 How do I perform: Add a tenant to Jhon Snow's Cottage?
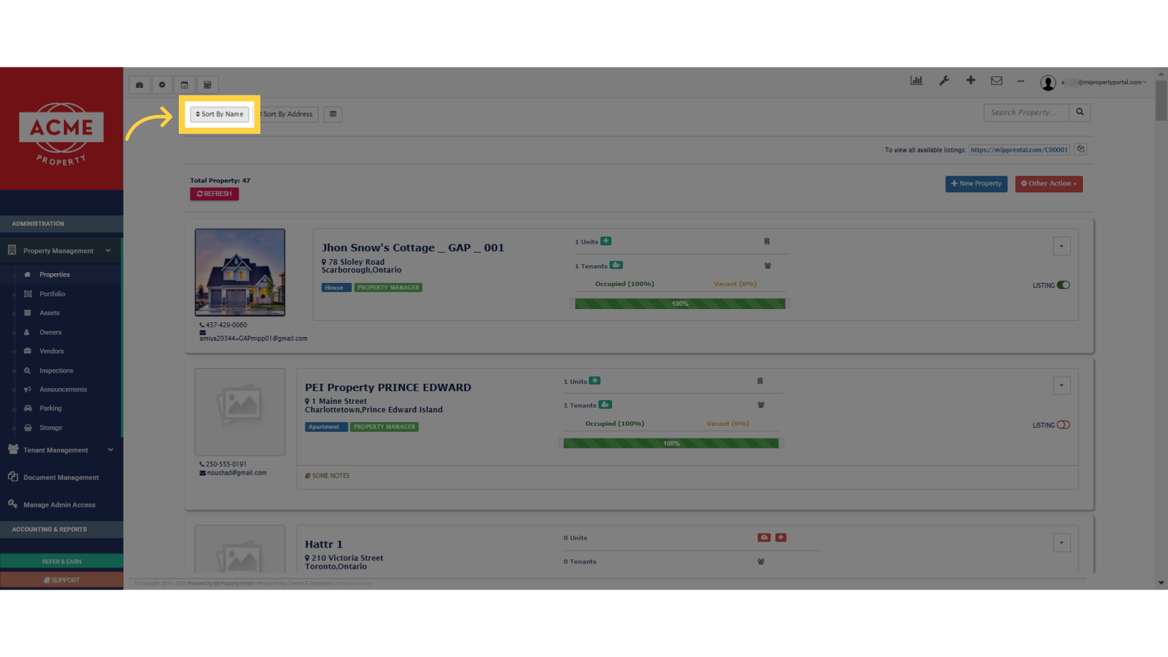coord(616,265)
